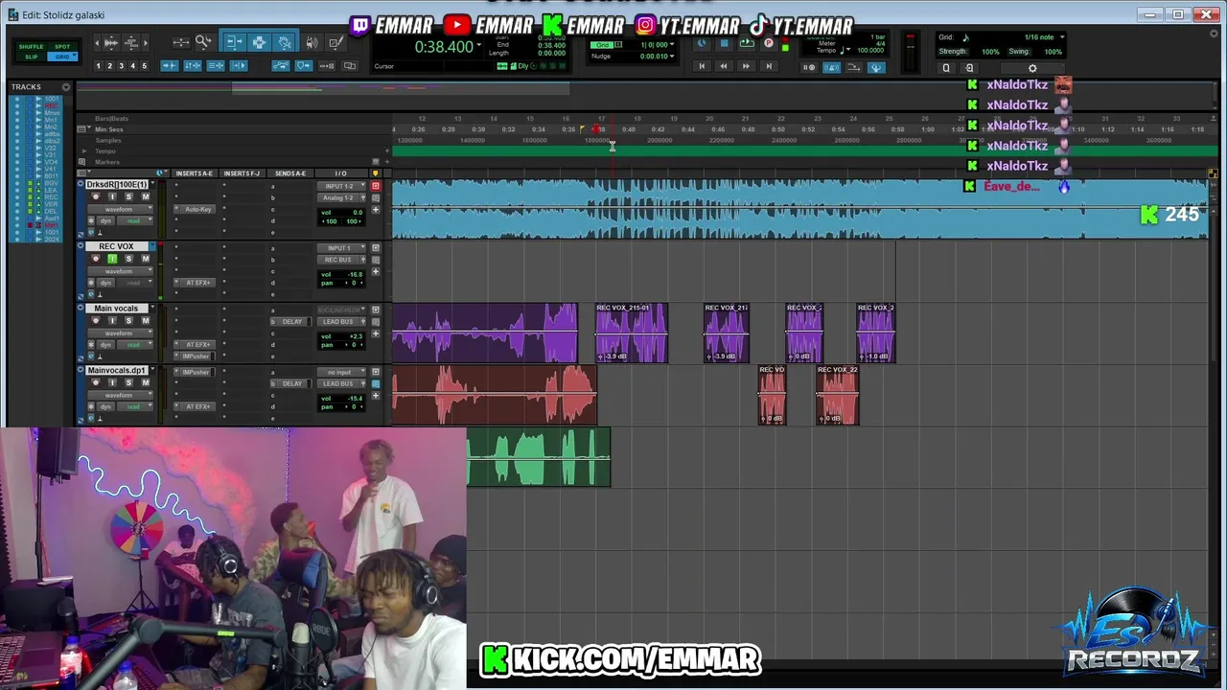Select the Min:Secs ruler
Screen dimensions: 1227x690
[108, 129]
